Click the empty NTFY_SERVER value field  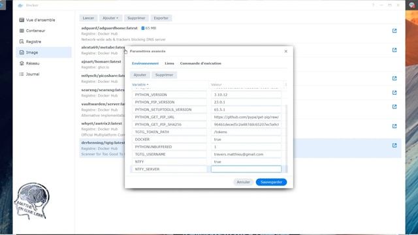[x=246, y=169]
